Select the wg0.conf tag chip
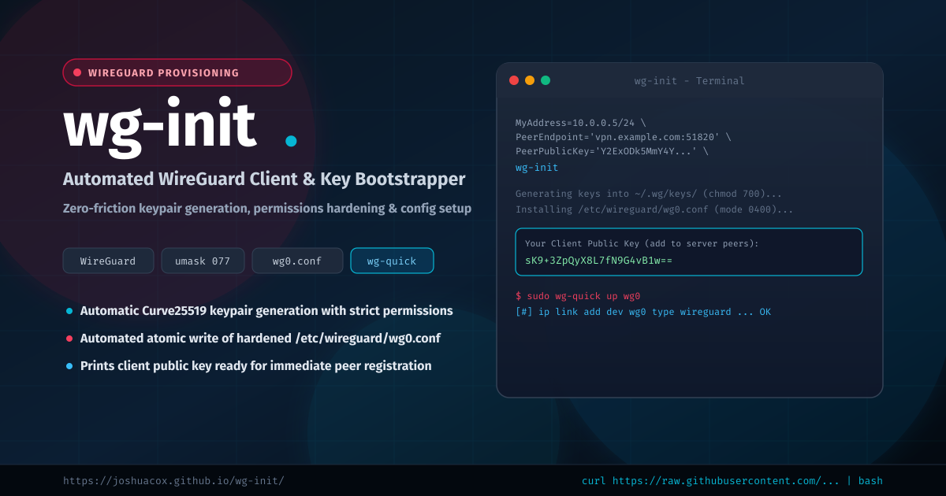The image size is (946, 496). tap(297, 261)
